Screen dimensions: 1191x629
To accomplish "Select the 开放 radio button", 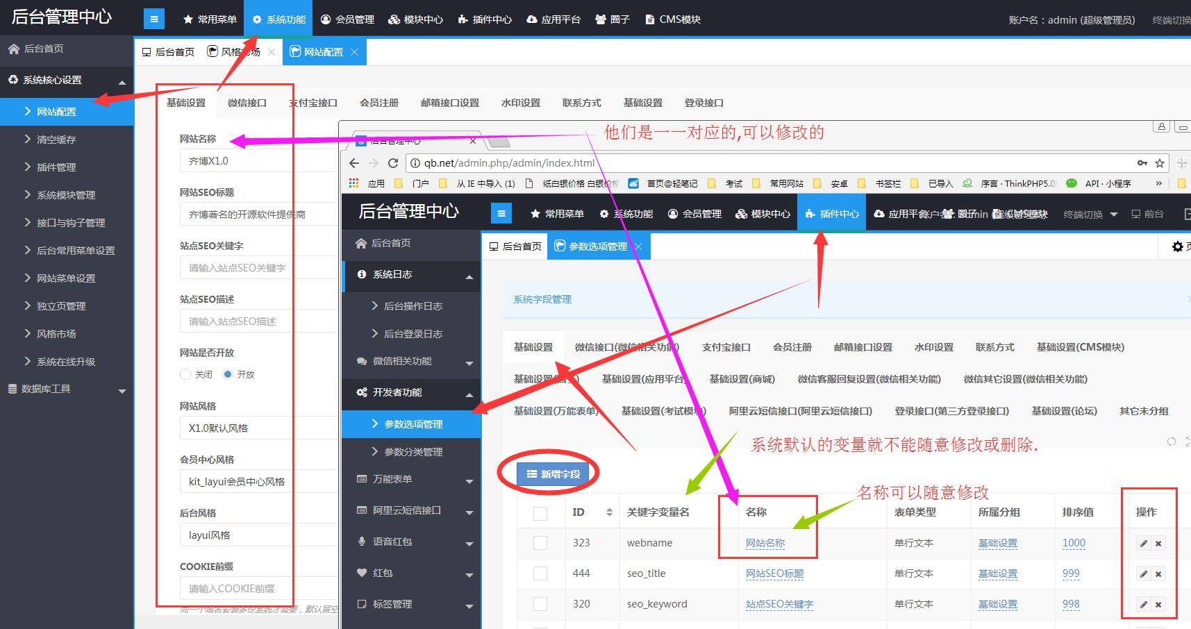I will click(x=228, y=374).
